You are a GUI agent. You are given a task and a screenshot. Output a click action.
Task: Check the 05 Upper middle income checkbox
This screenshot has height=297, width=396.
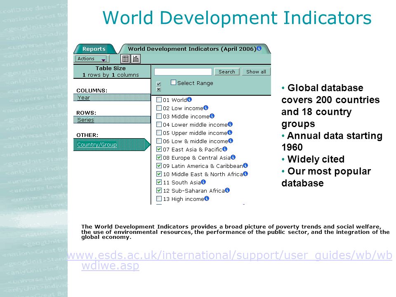coord(159,132)
